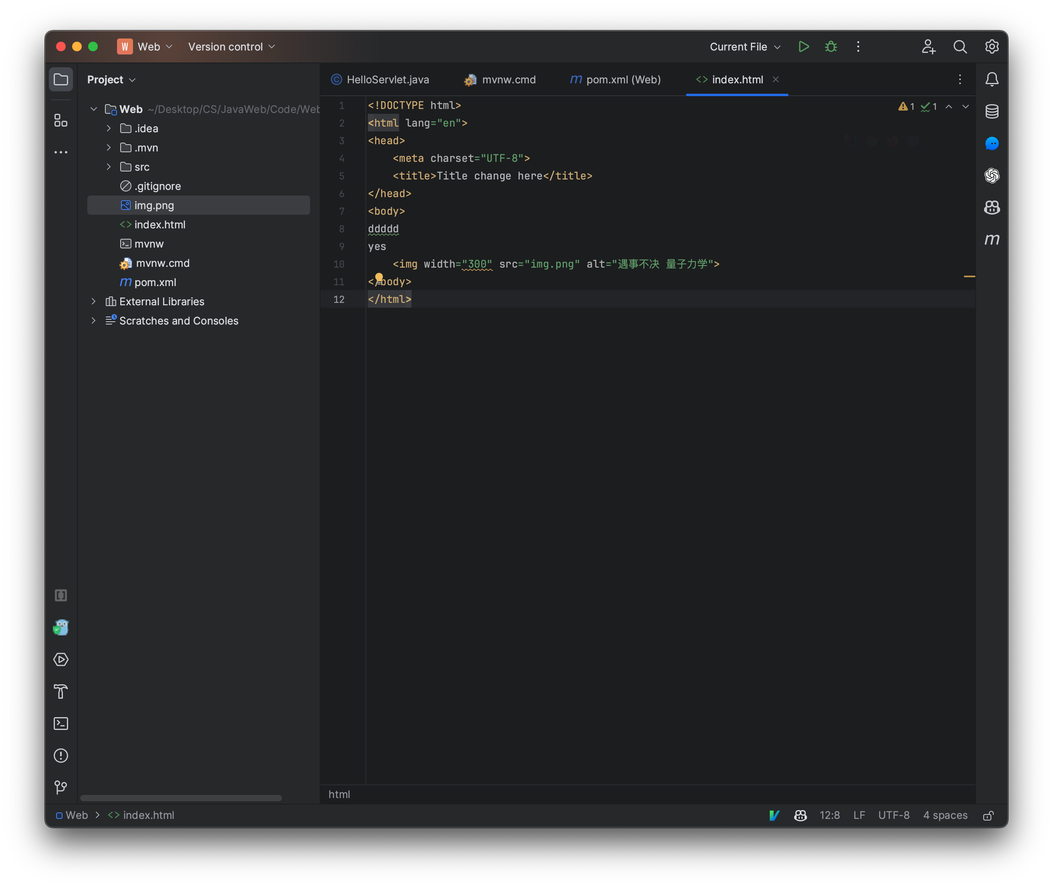The image size is (1053, 887).
Task: Open IDE settings gear icon
Action: coord(992,47)
